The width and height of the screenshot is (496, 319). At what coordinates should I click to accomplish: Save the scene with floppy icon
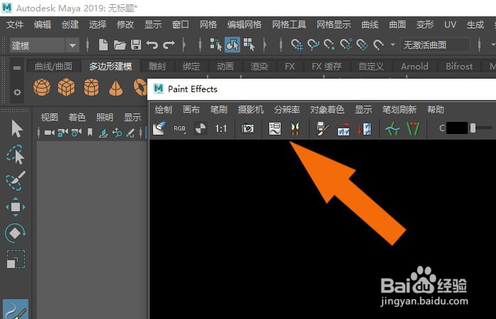pyautogui.click(x=136, y=45)
